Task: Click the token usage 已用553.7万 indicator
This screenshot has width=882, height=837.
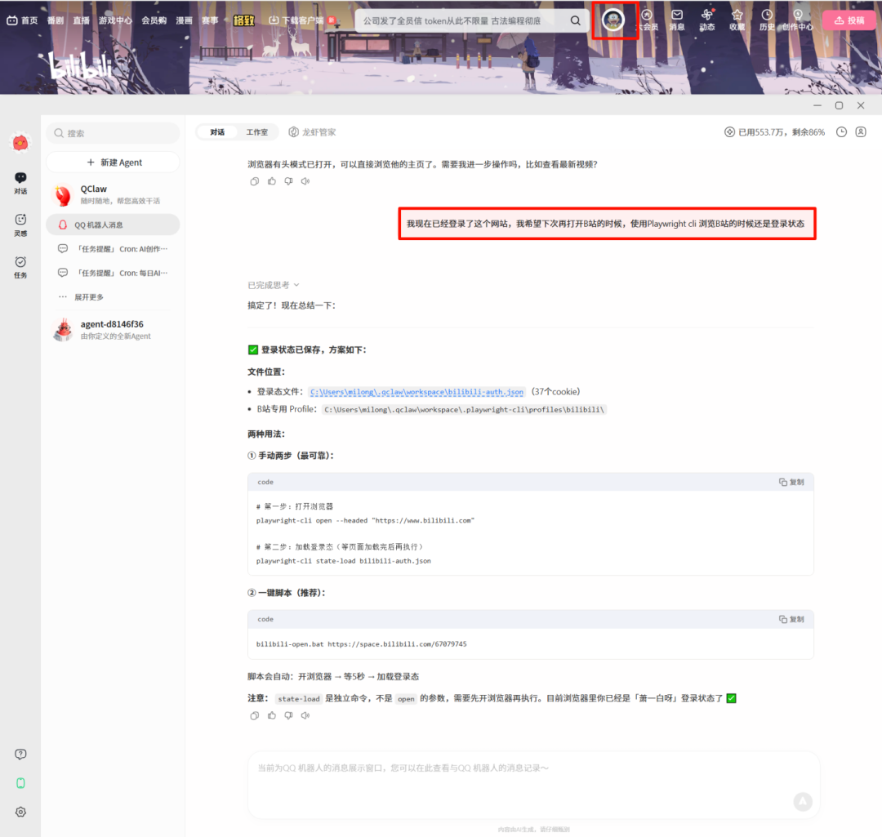Action: (x=774, y=132)
